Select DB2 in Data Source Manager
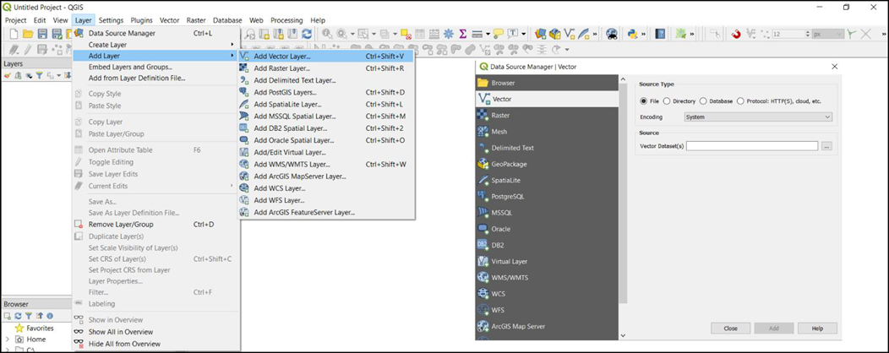Viewport: 889px width, 353px height. point(547,246)
